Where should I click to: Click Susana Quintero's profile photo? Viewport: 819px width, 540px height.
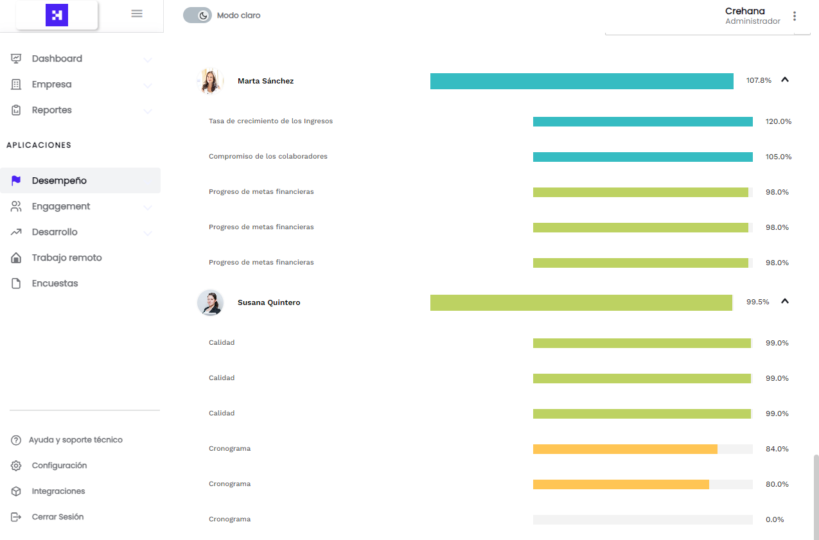click(x=210, y=302)
